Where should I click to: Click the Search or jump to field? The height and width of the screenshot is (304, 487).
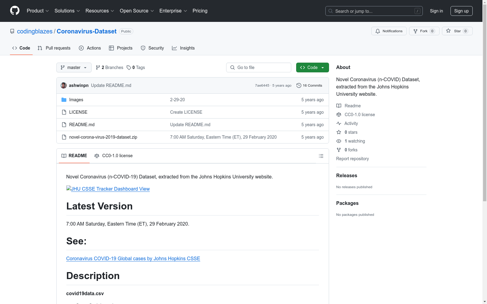coord(374,11)
